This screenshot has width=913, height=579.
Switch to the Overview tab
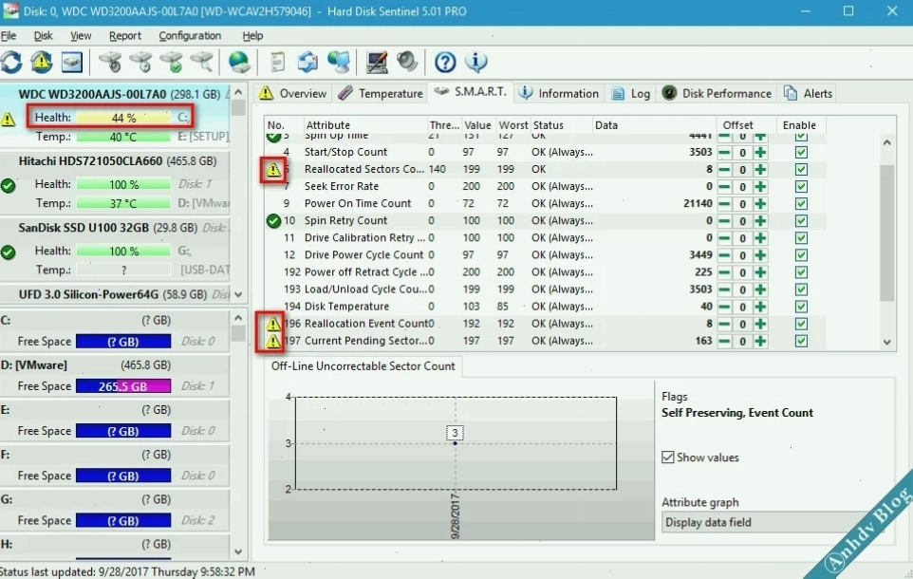coord(292,93)
